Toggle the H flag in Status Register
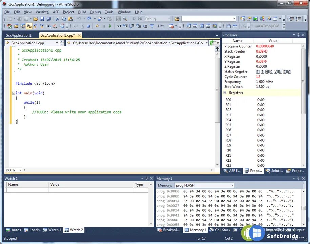Viewport: 310px width, 244px height. click(267, 72)
